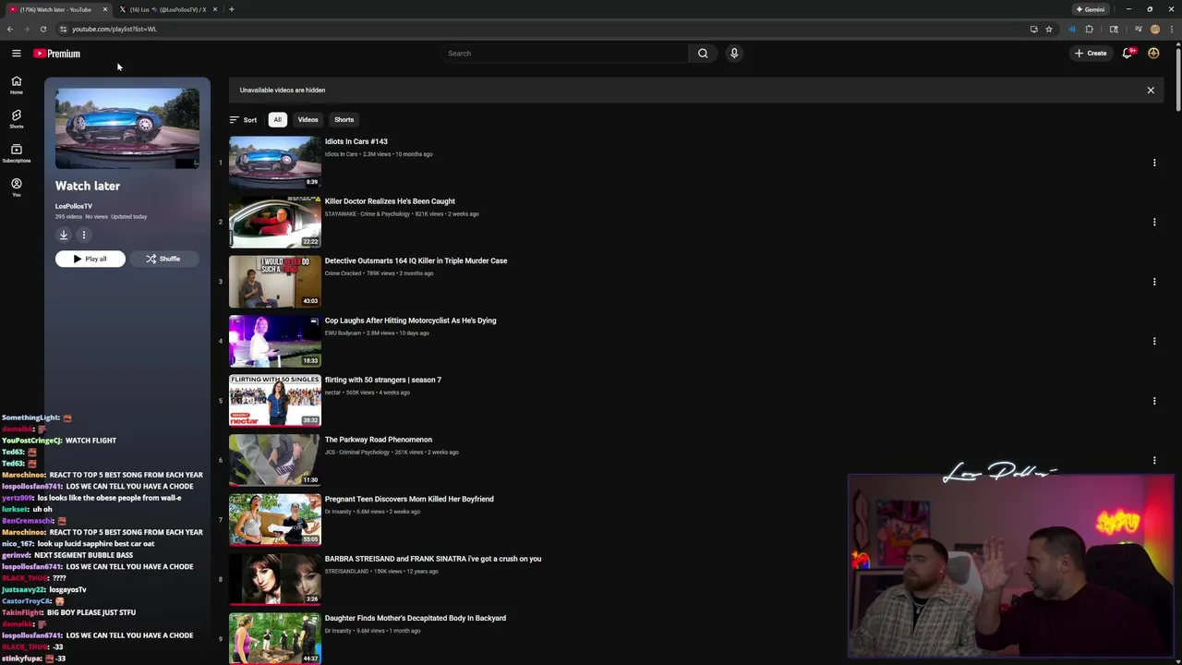The image size is (1182, 665).
Task: Open LosPollosTV channel link under Watch later
Action: [74, 206]
